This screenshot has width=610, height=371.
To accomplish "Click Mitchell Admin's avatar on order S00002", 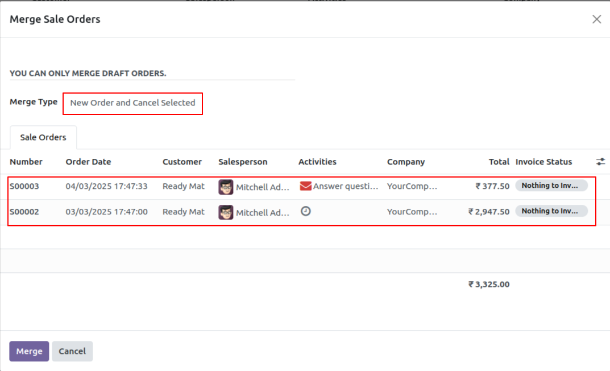I will click(x=226, y=212).
